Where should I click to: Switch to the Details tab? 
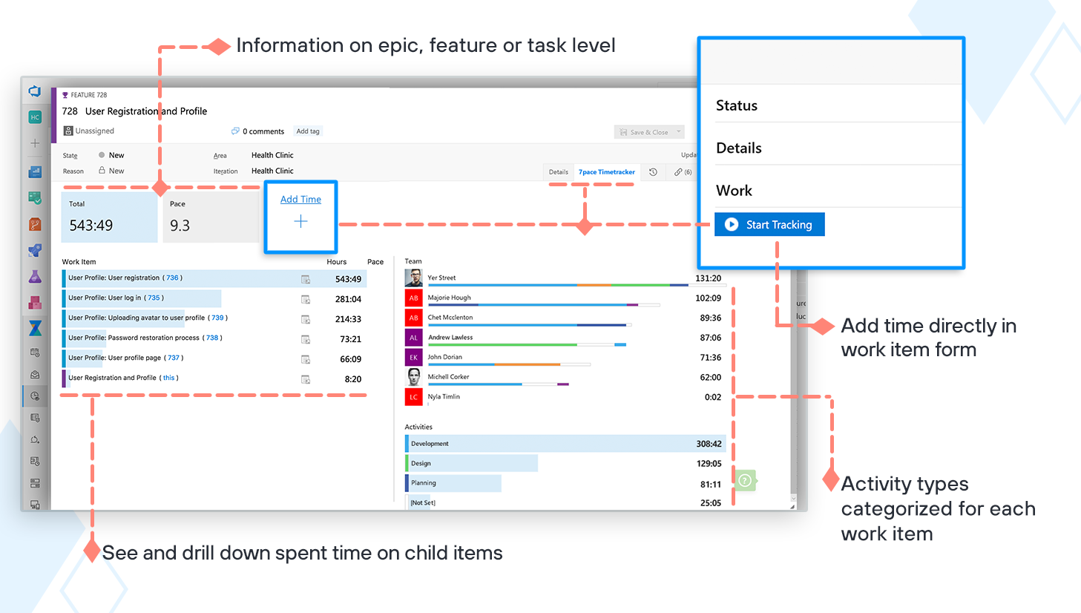pyautogui.click(x=558, y=171)
